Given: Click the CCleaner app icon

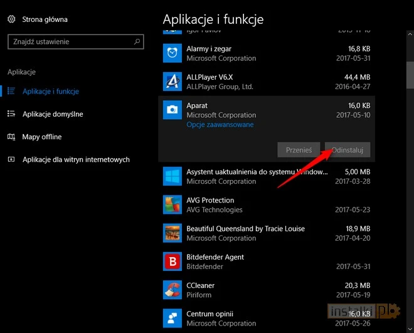Looking at the screenshot, I should [172, 289].
